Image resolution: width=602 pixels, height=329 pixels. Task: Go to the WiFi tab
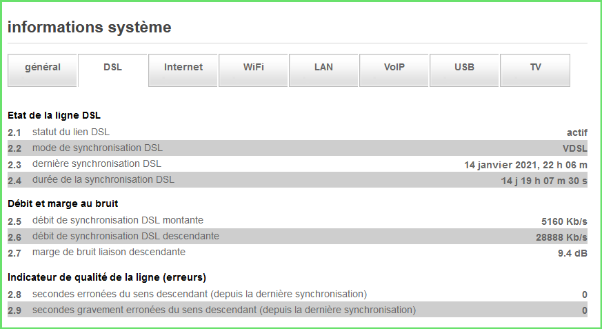coord(254,68)
